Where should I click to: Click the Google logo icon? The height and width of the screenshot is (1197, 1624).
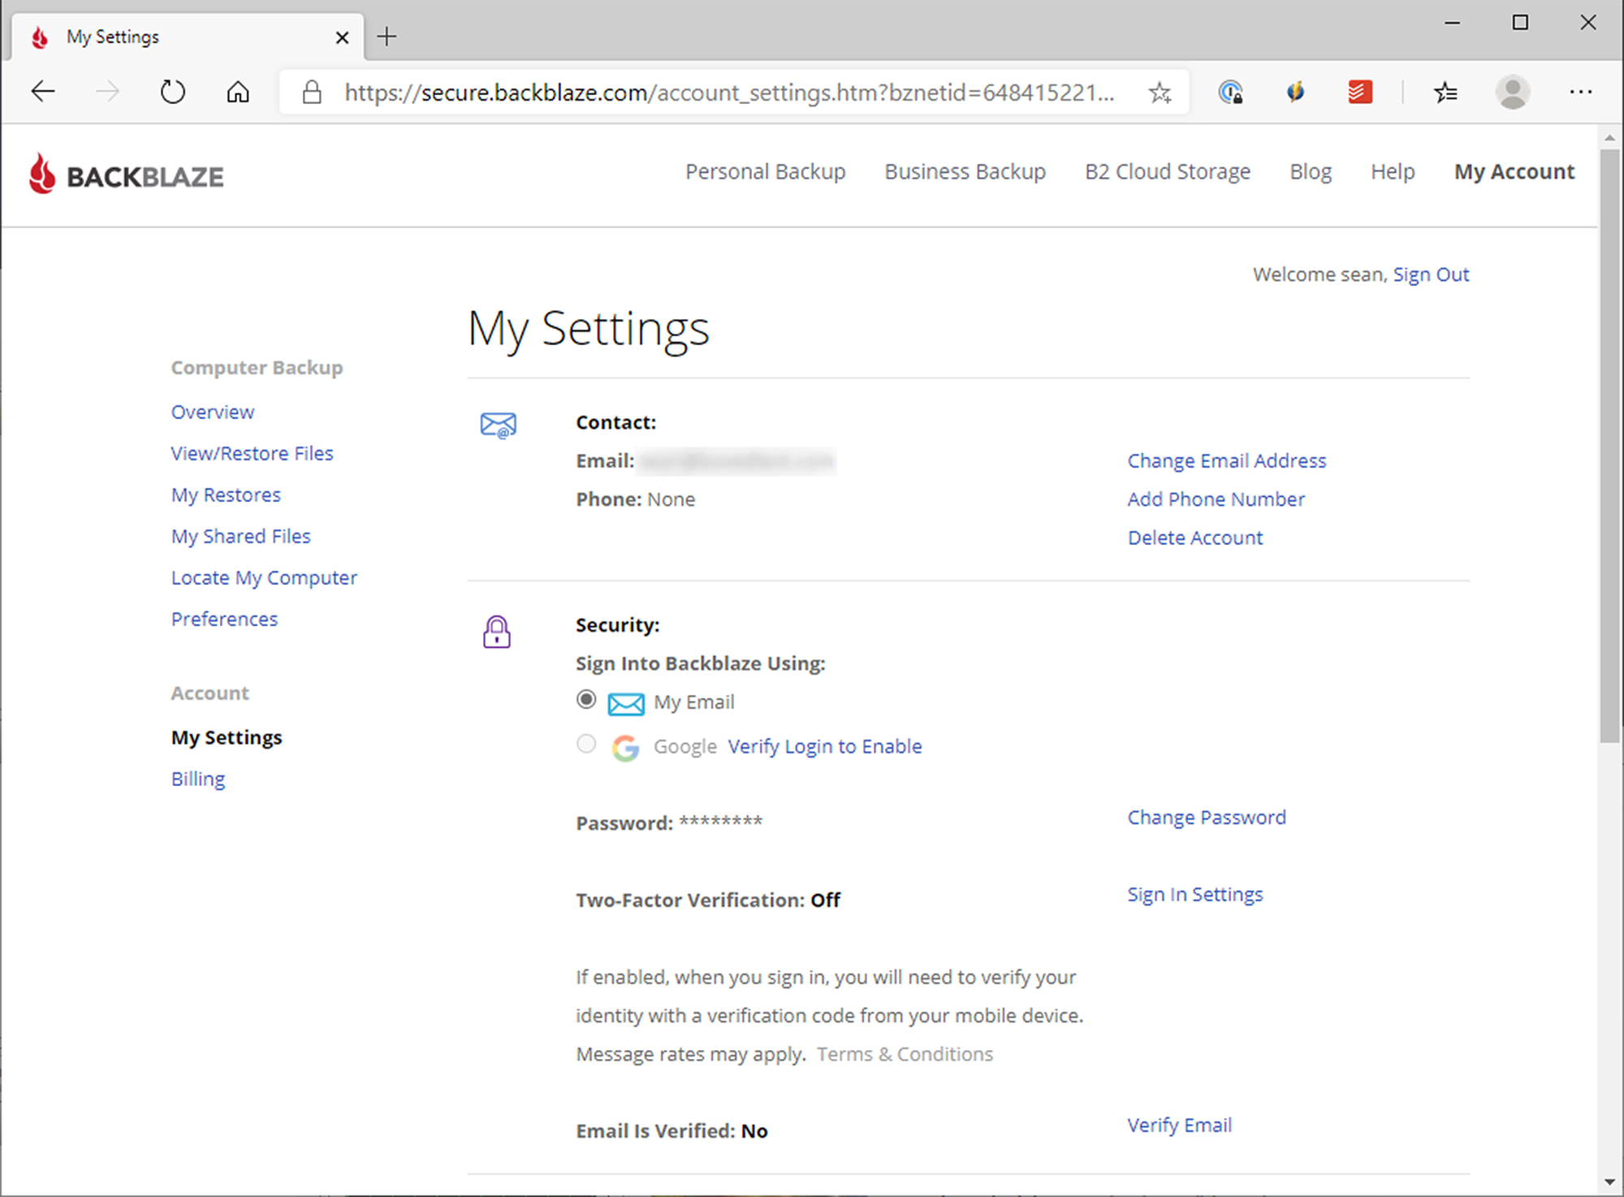coord(625,747)
